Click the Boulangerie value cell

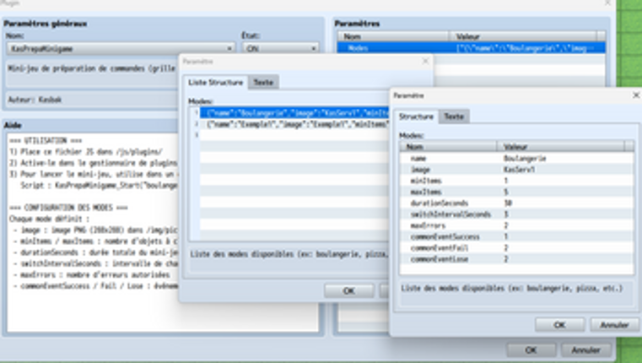click(x=525, y=158)
